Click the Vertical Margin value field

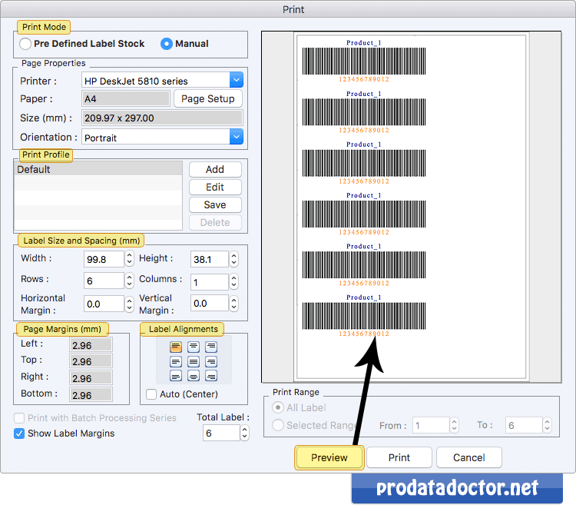click(210, 304)
